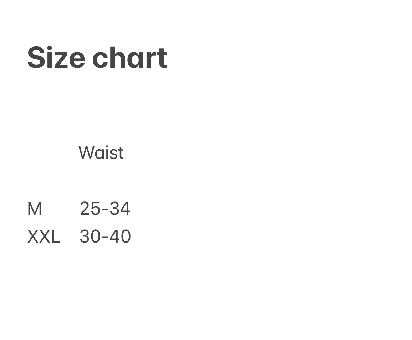This screenshot has height=340, width=412.
Task: Select the XXL size row label
Action: (x=44, y=236)
